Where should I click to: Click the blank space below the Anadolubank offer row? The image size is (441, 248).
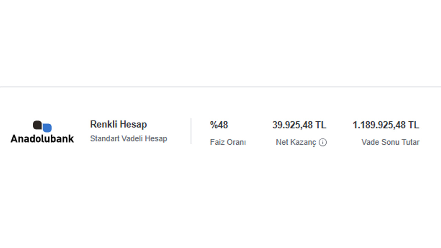(x=220, y=200)
